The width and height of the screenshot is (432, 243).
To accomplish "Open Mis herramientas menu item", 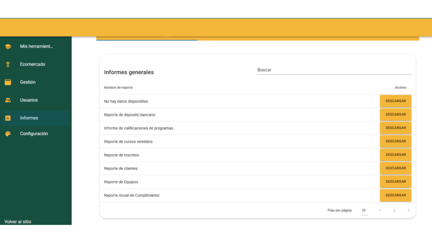I will tap(36, 46).
